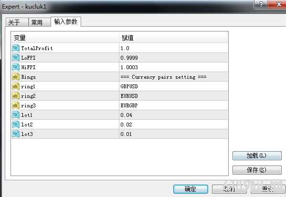Click the lot3 variable icon
The width and height of the screenshot is (286, 197).
point(16,134)
